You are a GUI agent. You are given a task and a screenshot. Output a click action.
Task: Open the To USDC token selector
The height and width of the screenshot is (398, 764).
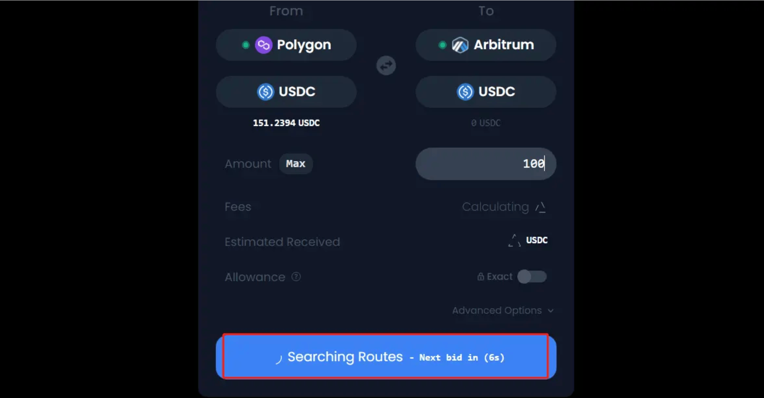(486, 92)
